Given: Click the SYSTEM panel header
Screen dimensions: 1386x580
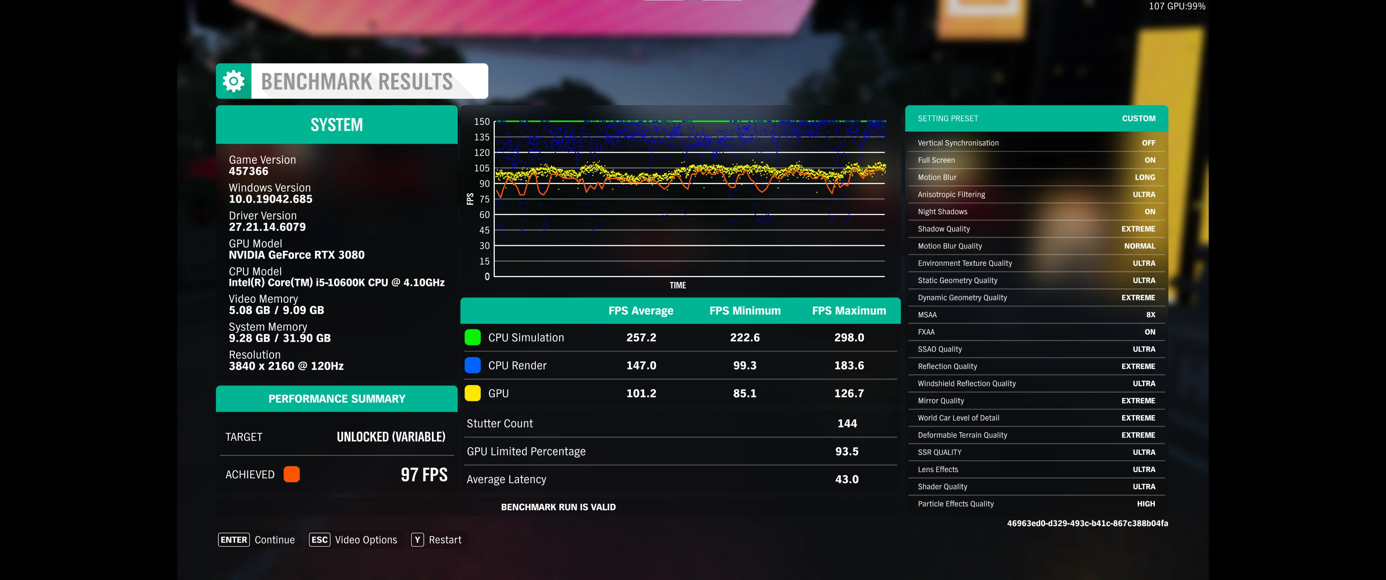Looking at the screenshot, I should click(337, 125).
